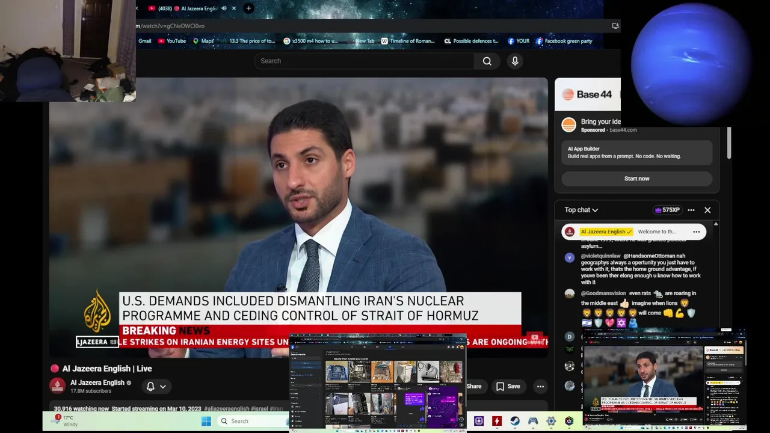Click the @Goodmansvision username in chat
Viewport: 770px width, 433px height.
603,293
